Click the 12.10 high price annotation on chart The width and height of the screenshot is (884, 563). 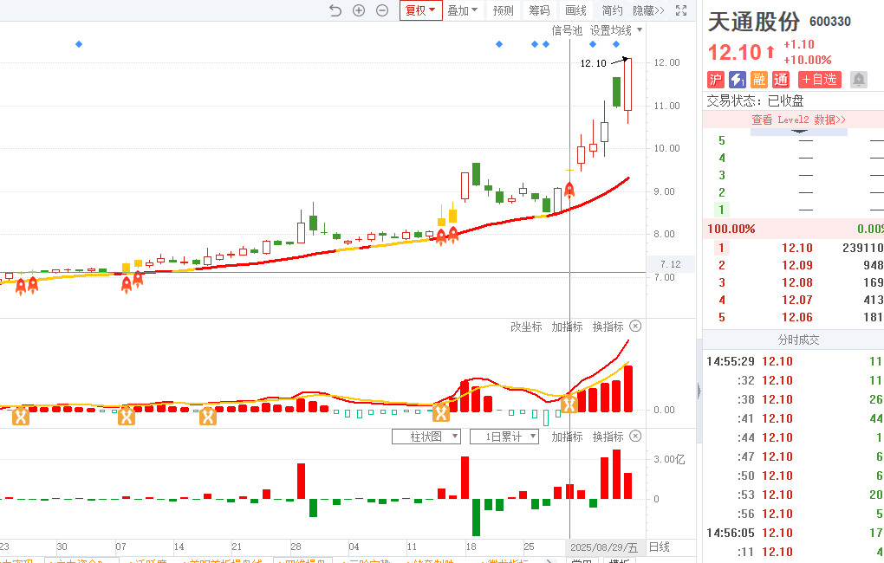click(593, 63)
